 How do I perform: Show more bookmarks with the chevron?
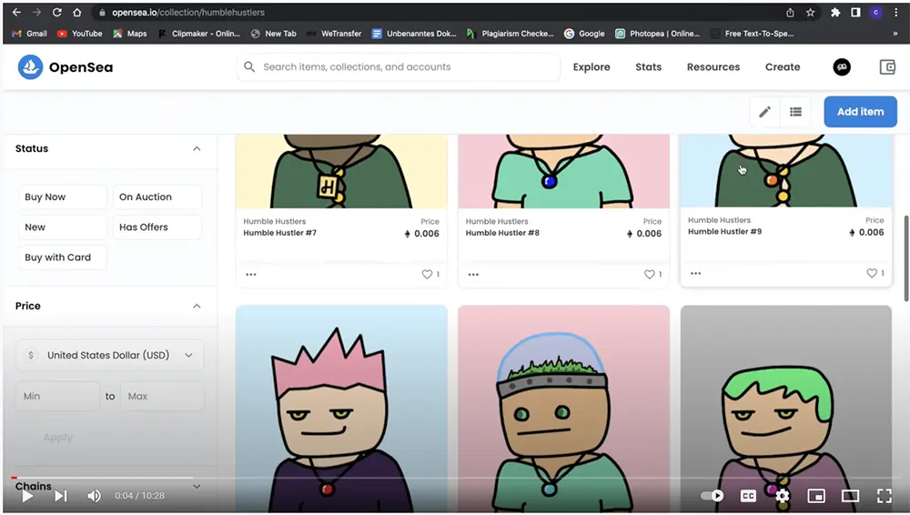pos(895,34)
